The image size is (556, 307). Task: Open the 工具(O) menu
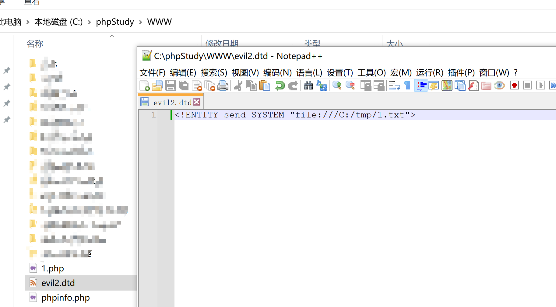coord(372,73)
